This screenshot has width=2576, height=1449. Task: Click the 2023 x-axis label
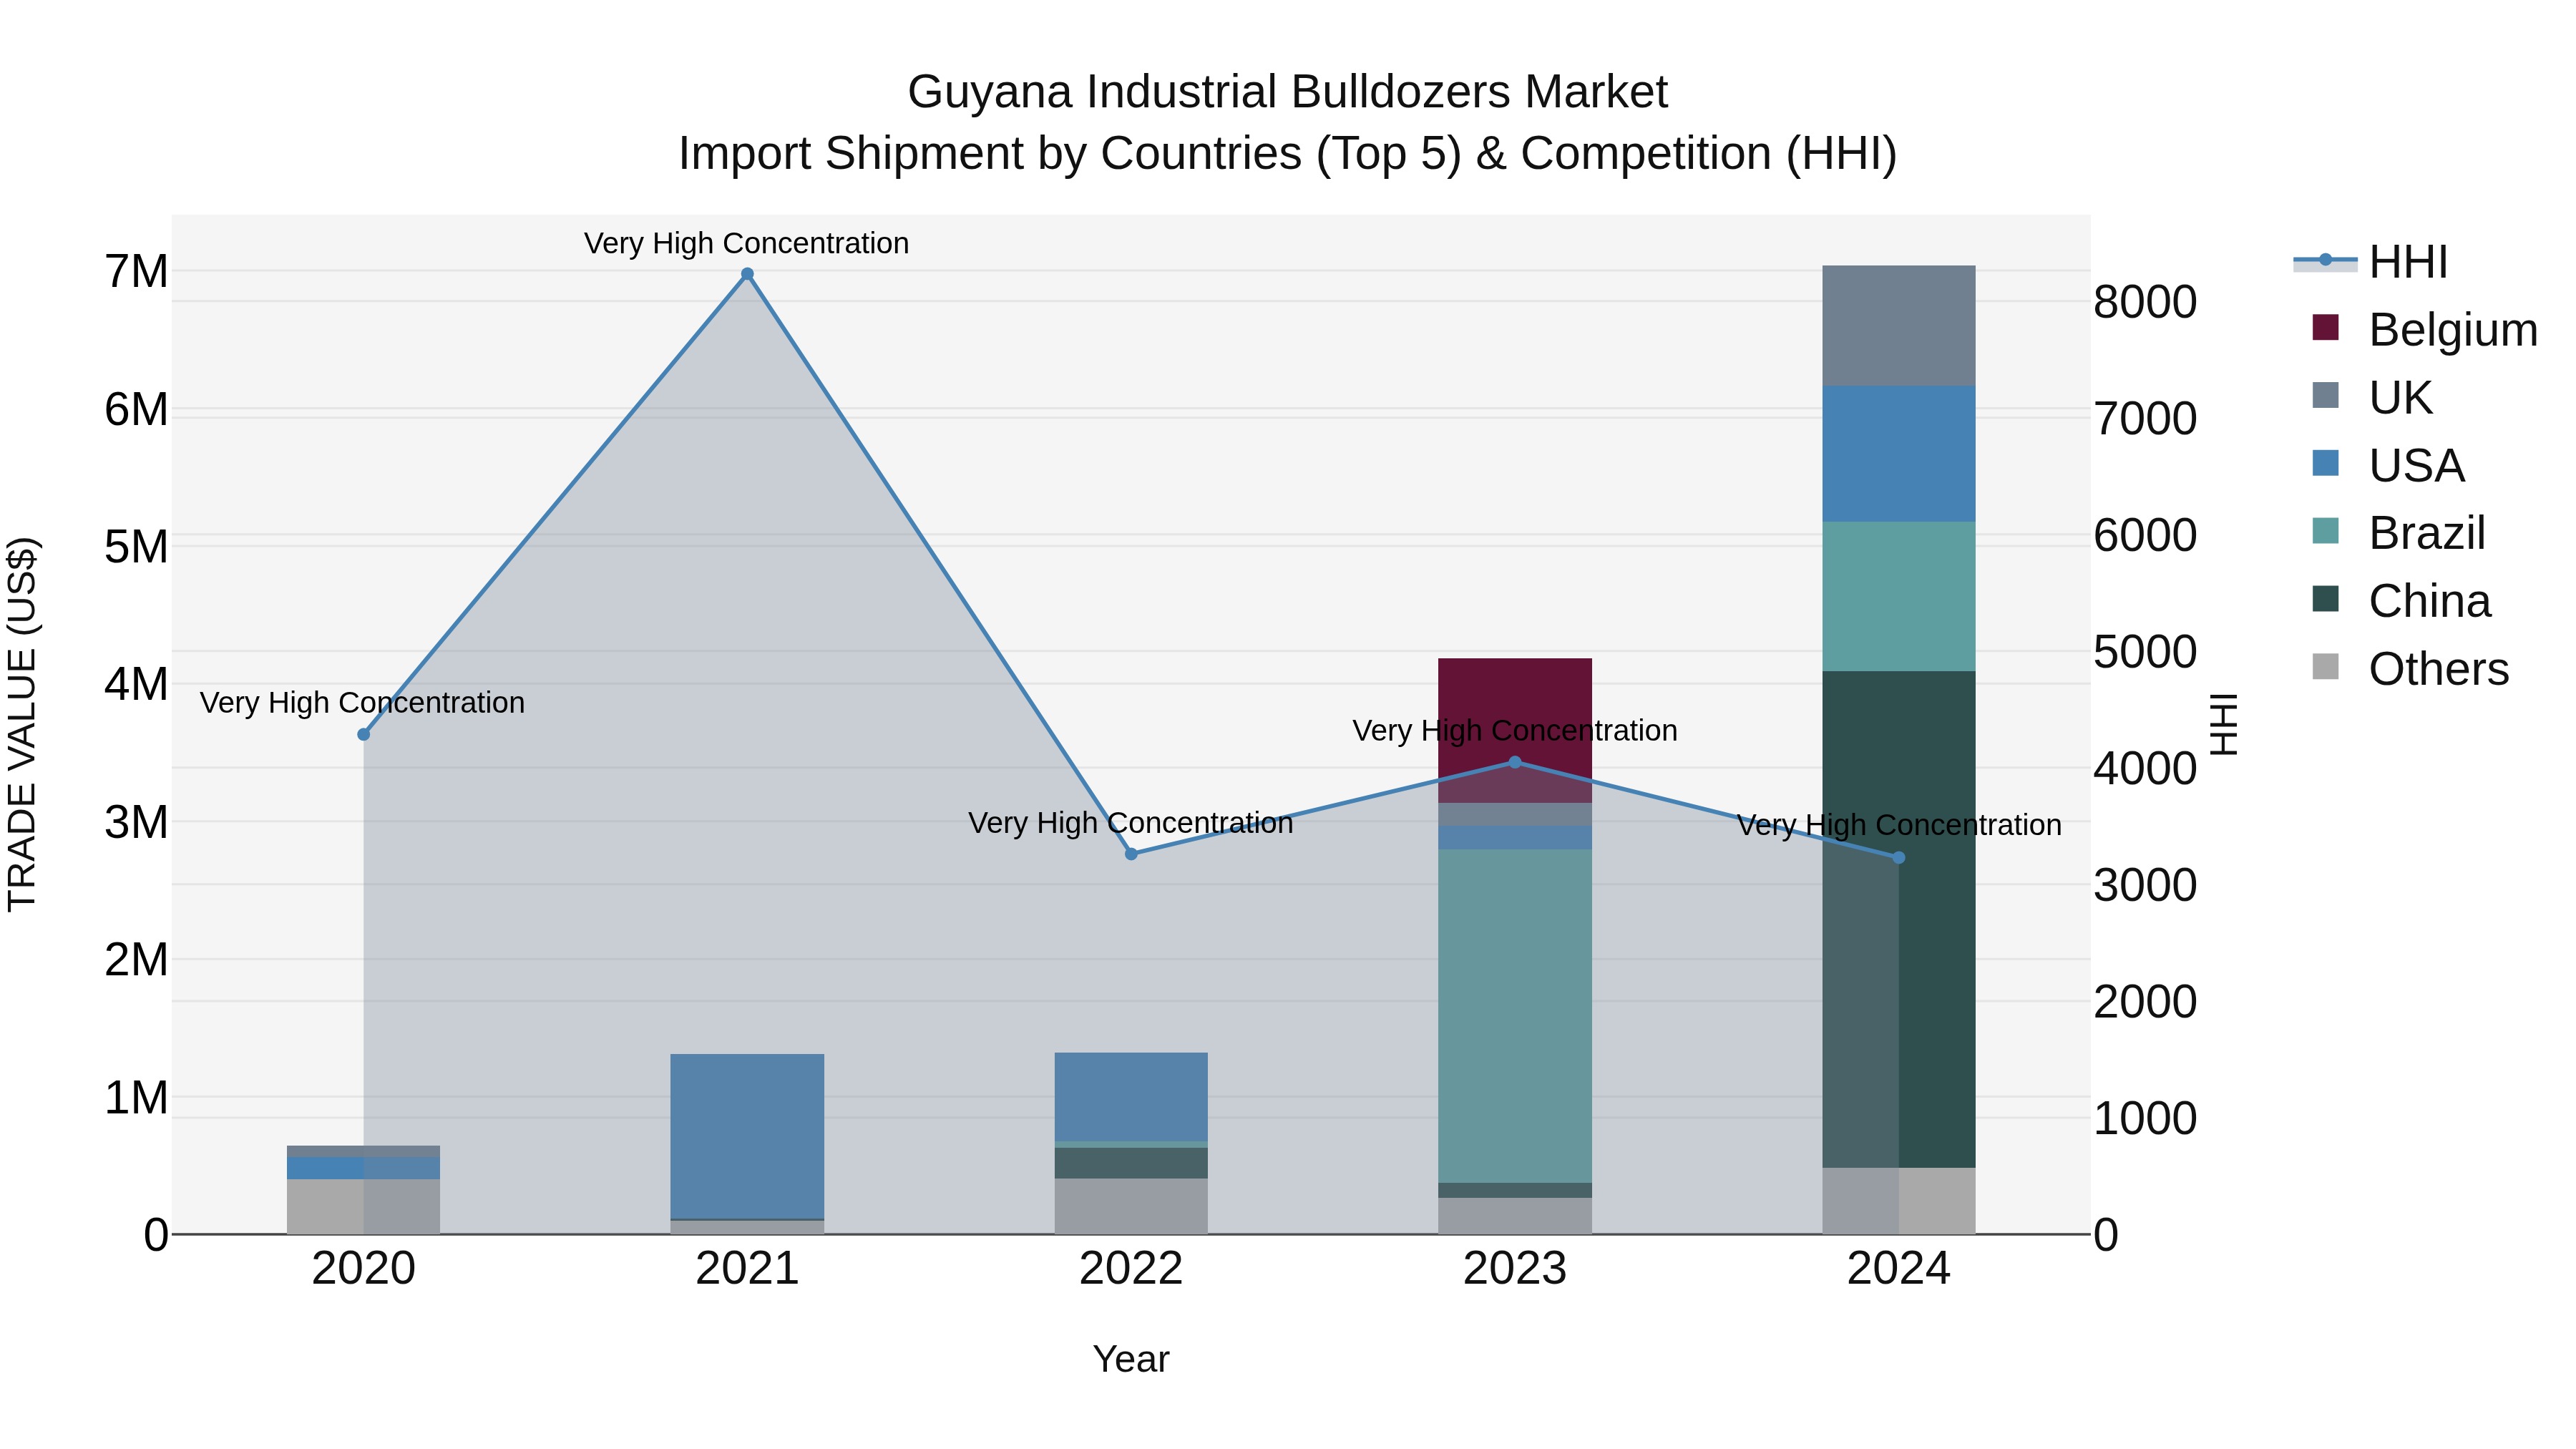tap(1515, 1269)
